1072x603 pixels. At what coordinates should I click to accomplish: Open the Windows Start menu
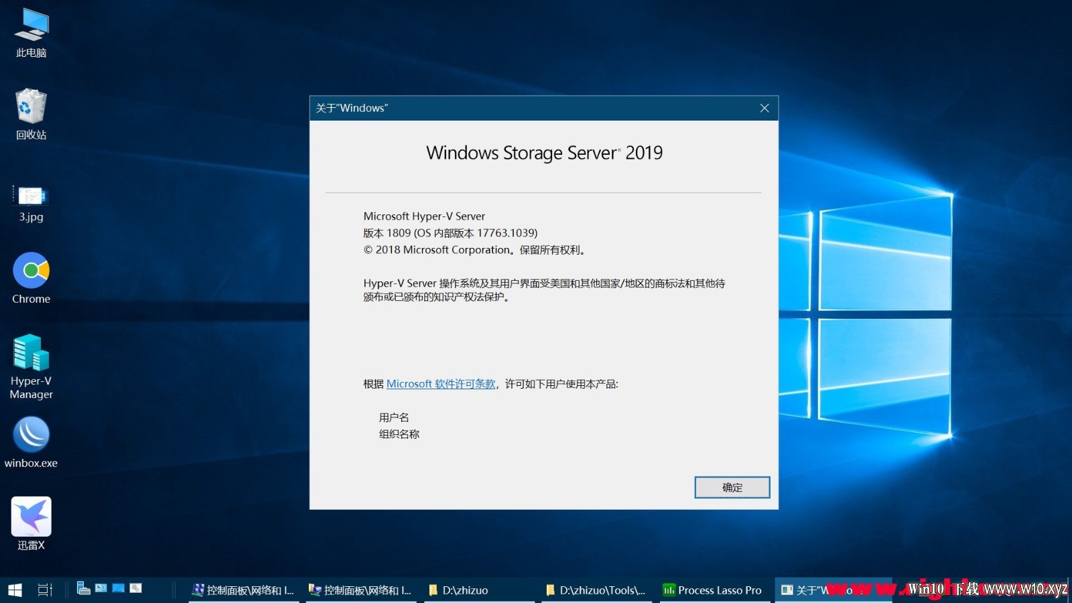tap(15, 590)
